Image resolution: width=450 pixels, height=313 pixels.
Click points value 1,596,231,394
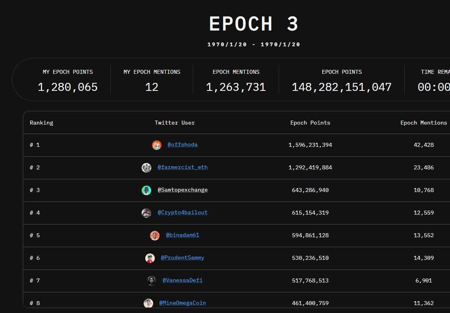(310, 145)
